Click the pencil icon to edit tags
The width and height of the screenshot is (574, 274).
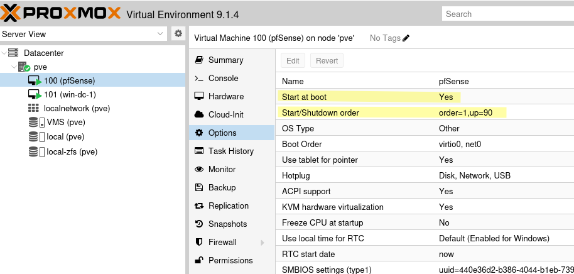[406, 38]
